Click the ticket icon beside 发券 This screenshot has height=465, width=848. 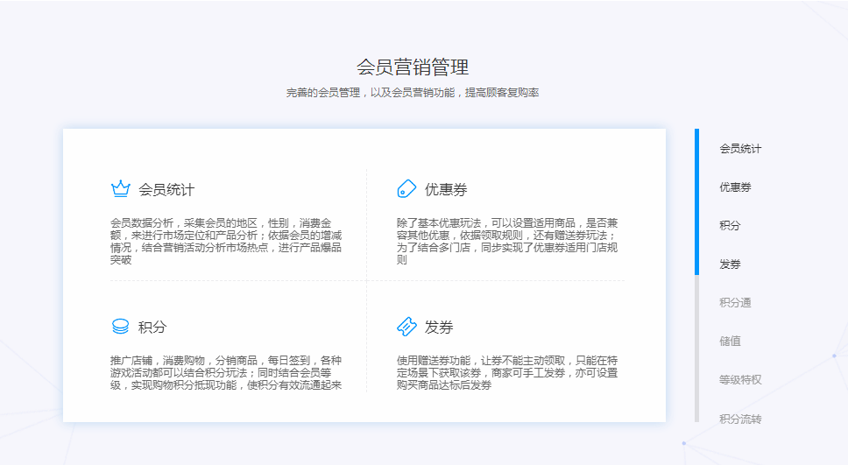[x=406, y=327]
